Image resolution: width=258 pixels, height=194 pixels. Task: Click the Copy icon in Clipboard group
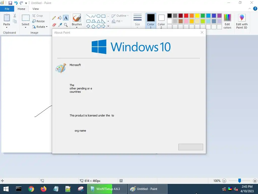[15, 21]
